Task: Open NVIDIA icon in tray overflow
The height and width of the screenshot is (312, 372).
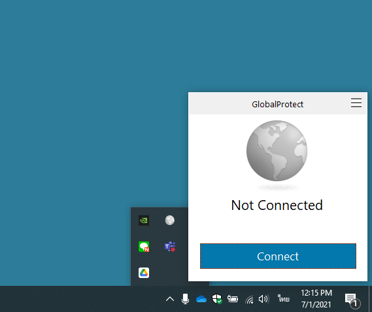Action: 144,220
